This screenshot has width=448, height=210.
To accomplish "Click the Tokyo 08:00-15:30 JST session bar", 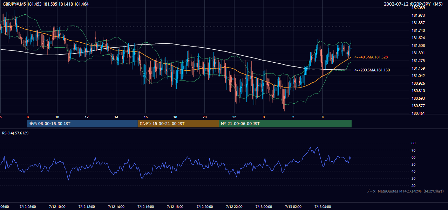I will click(82, 124).
